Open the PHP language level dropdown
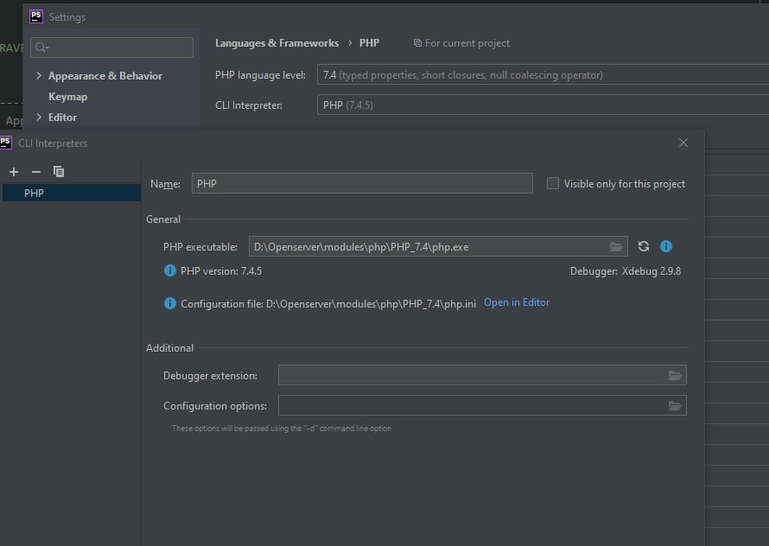The height and width of the screenshot is (546, 769). pos(543,74)
